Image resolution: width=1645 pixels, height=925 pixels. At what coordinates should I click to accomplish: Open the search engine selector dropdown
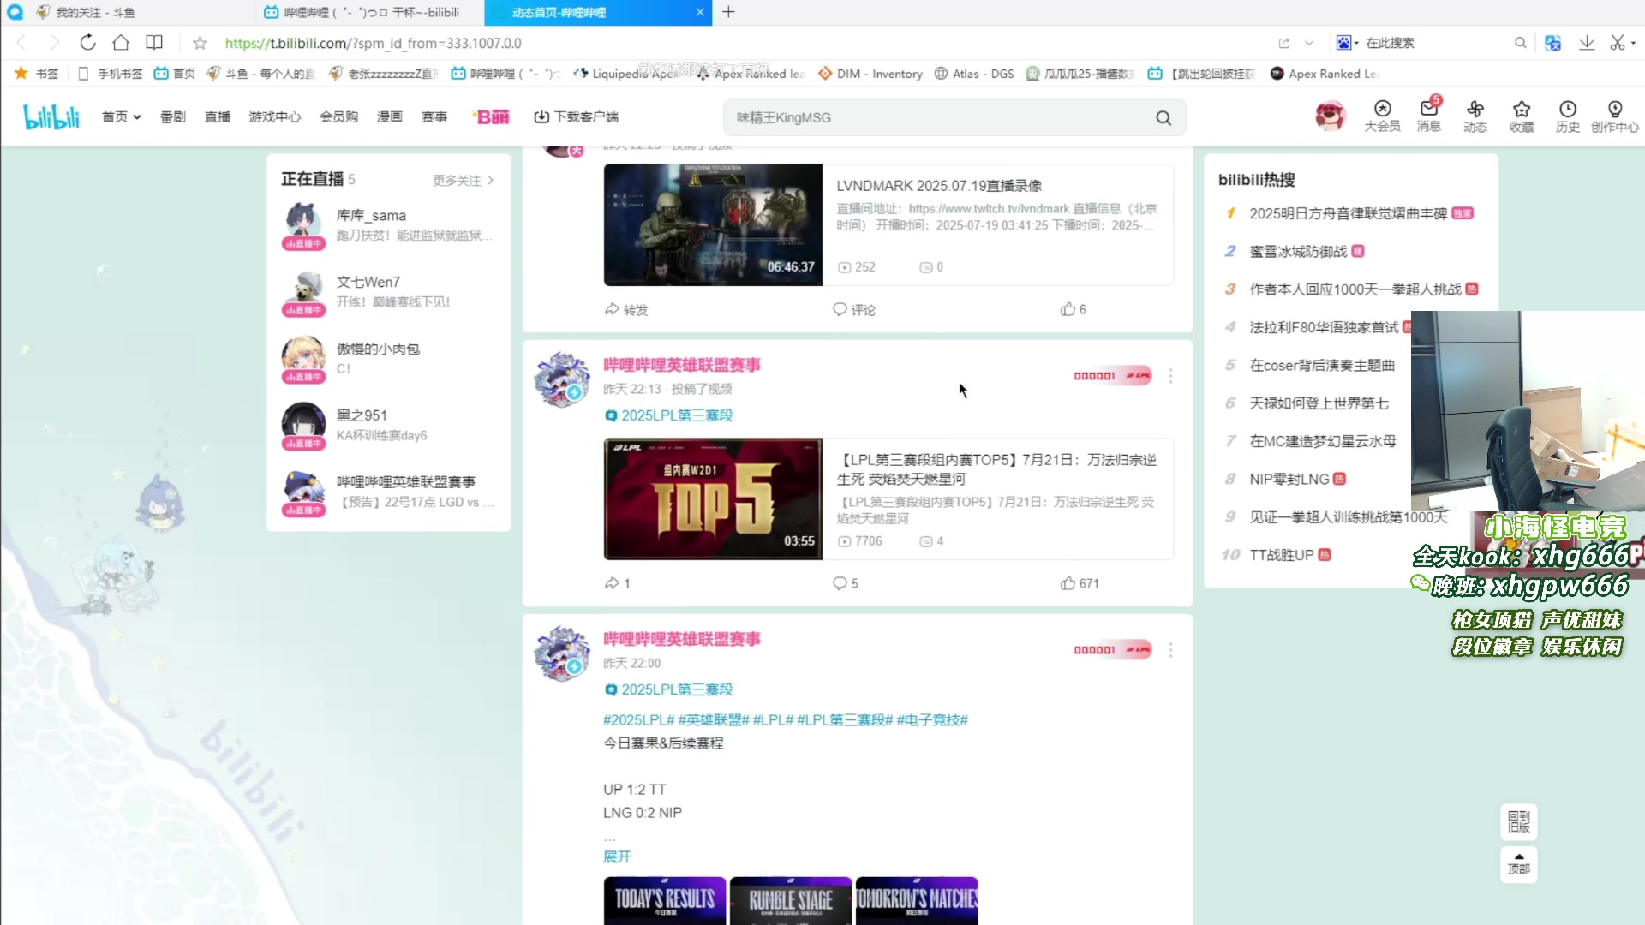(1347, 43)
